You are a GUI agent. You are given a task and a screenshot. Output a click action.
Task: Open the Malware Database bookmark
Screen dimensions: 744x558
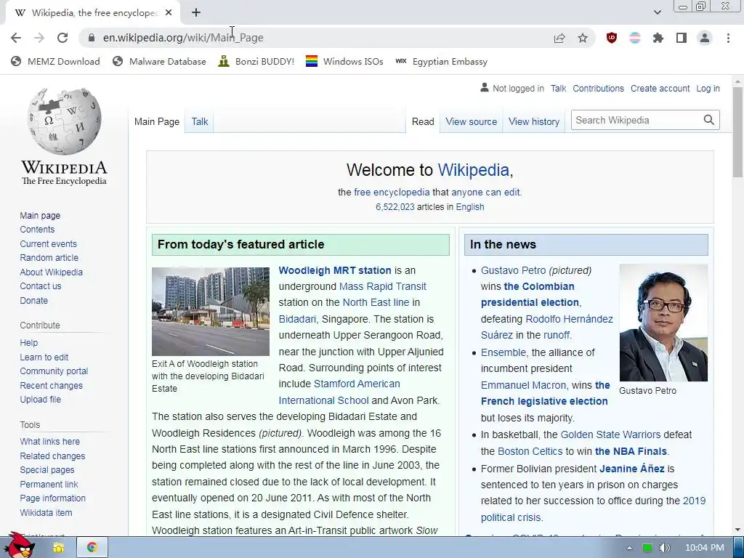click(159, 62)
